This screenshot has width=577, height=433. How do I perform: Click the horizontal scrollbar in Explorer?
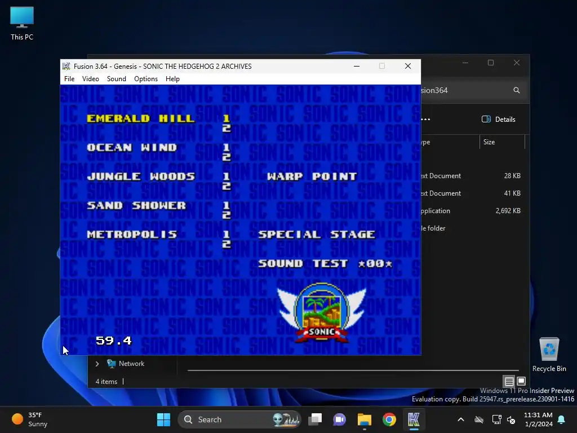point(353,370)
